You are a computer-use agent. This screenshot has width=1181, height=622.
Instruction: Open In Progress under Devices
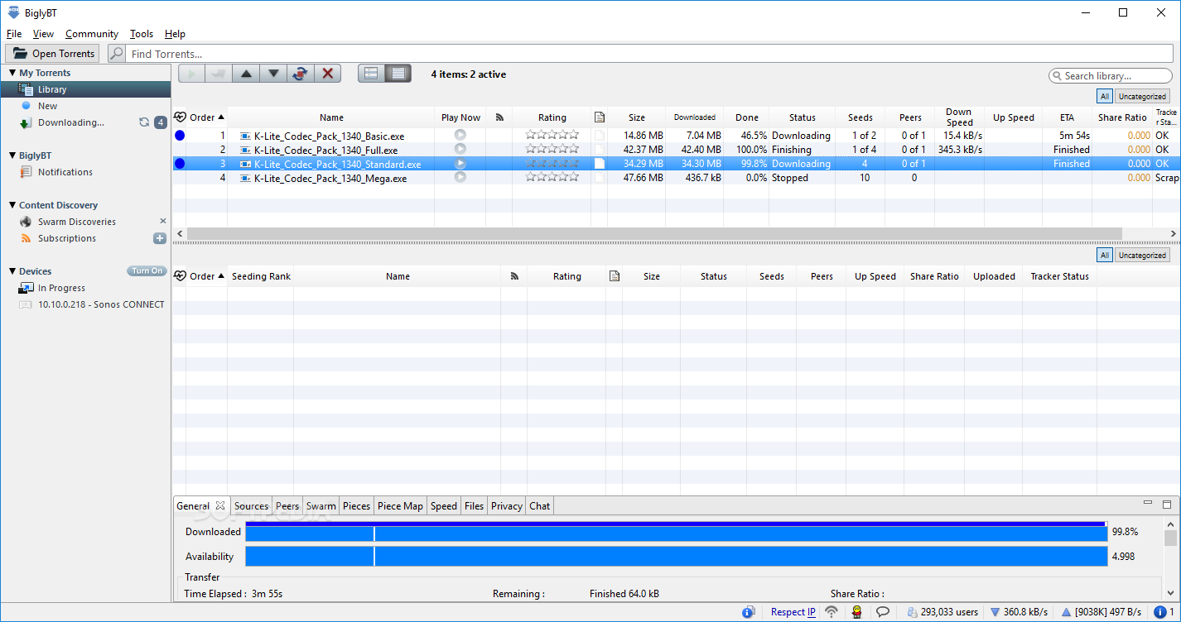pyautogui.click(x=61, y=288)
